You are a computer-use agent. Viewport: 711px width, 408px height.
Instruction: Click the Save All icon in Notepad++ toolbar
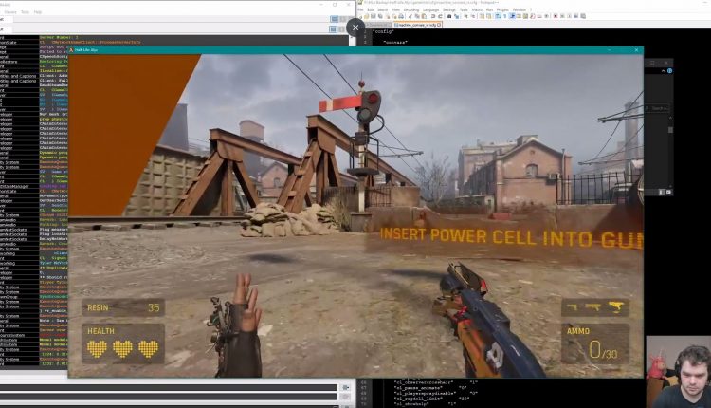point(380,16)
